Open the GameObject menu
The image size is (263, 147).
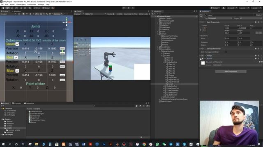pyautogui.click(x=21, y=4)
